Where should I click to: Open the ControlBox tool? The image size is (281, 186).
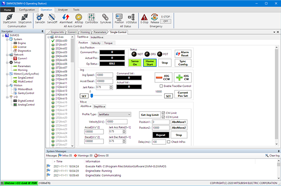[x=92, y=18]
